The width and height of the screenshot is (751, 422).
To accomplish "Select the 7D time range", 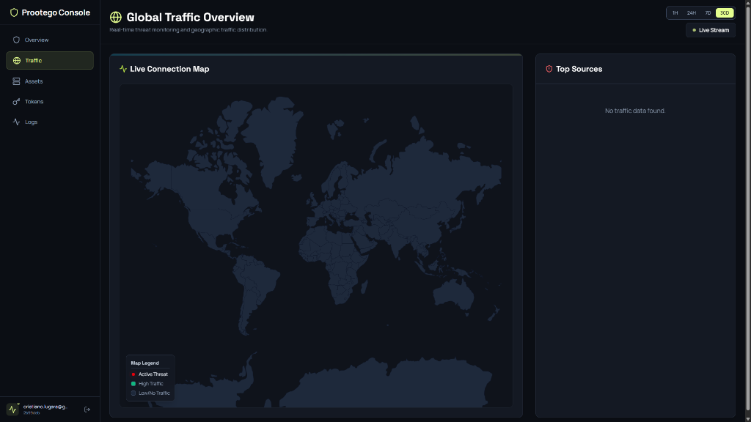I will [708, 13].
